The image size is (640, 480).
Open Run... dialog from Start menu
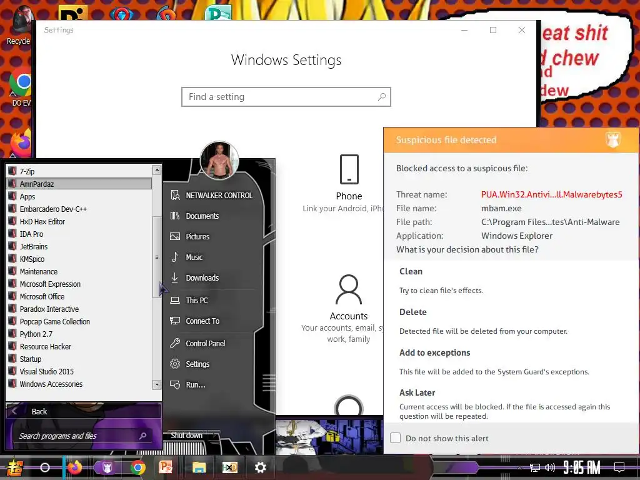tap(212, 385)
